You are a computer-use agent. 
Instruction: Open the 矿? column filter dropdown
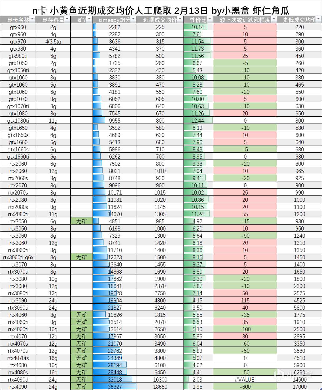(89, 20)
